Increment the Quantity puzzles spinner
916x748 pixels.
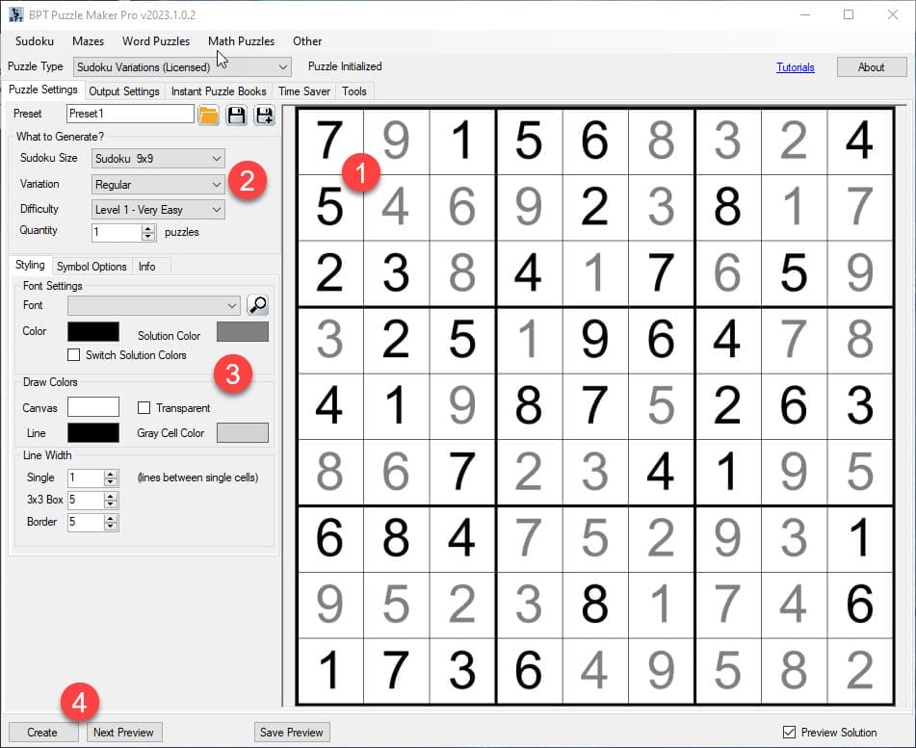pyautogui.click(x=148, y=227)
